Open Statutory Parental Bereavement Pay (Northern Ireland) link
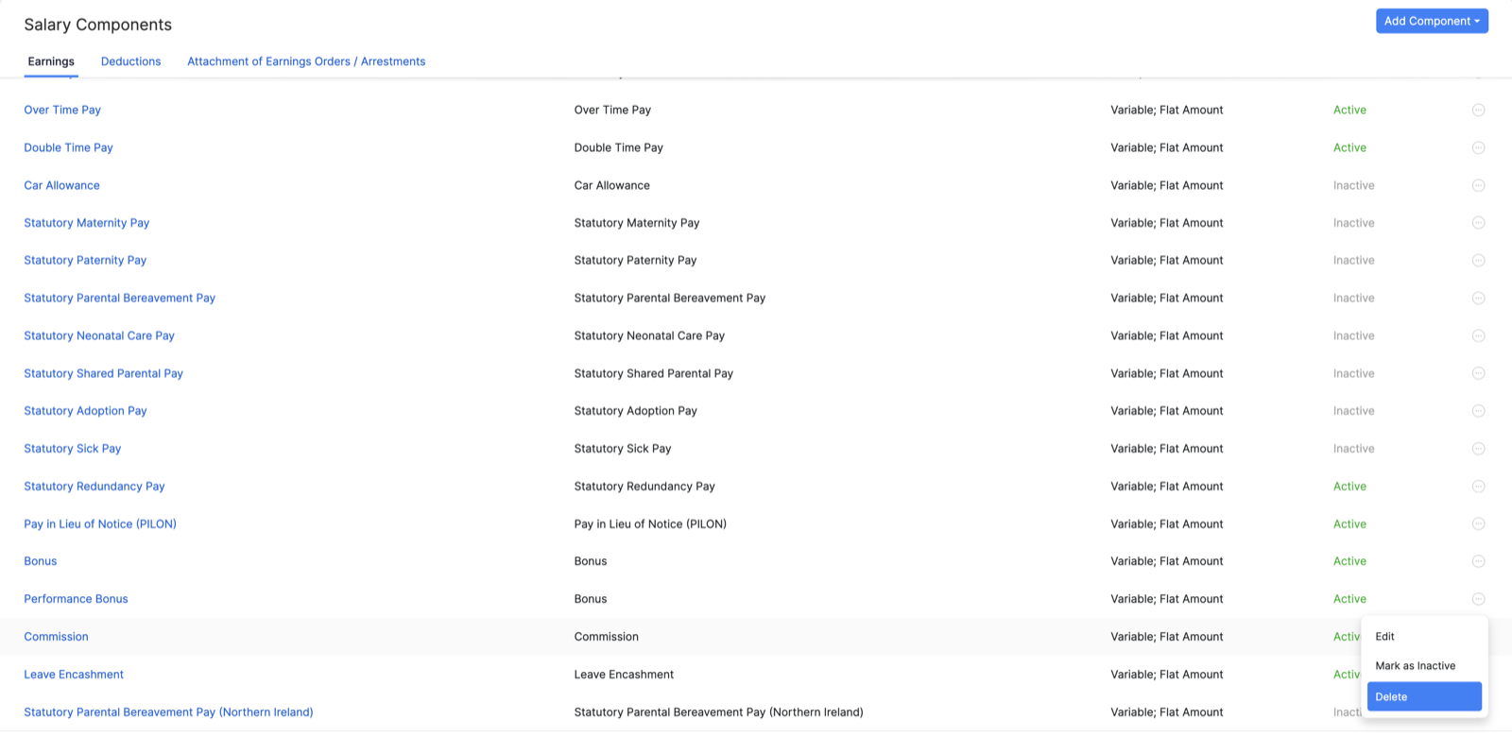1512x737 pixels. tap(168, 712)
